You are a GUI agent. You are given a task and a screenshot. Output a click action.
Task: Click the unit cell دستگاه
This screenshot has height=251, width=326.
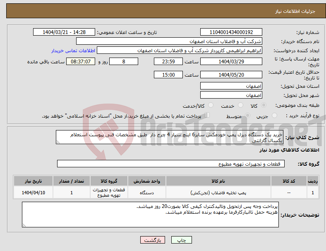[147, 193]
